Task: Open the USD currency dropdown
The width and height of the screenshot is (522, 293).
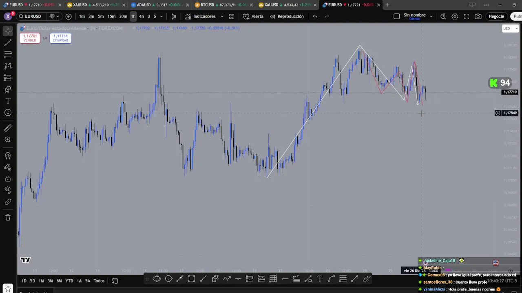Action: coord(510,28)
